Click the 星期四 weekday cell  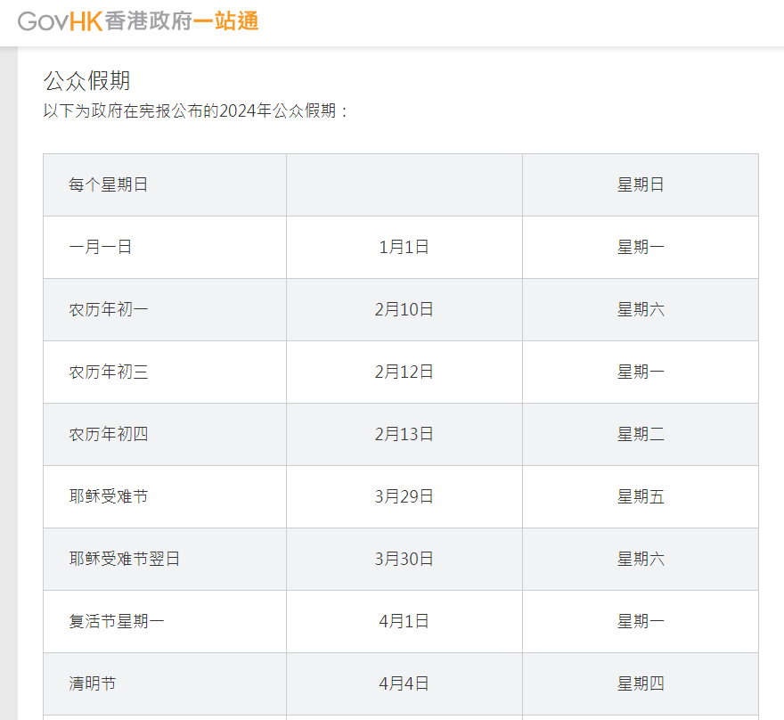click(x=641, y=684)
